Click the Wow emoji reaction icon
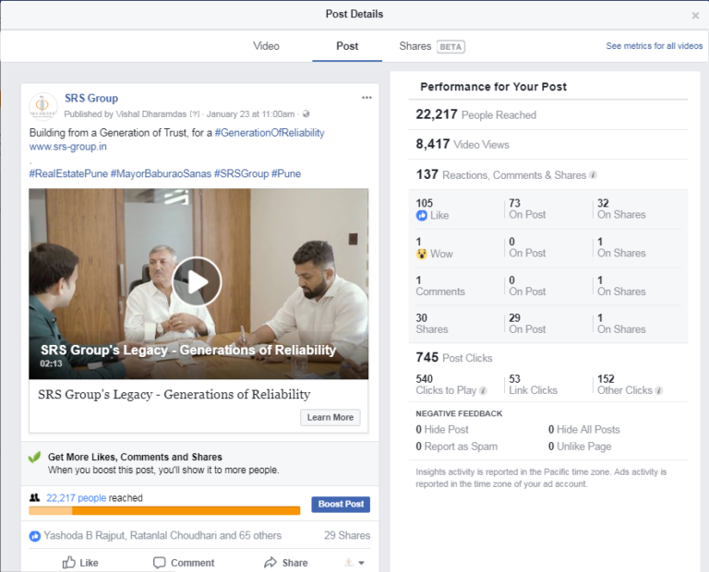 tap(421, 254)
